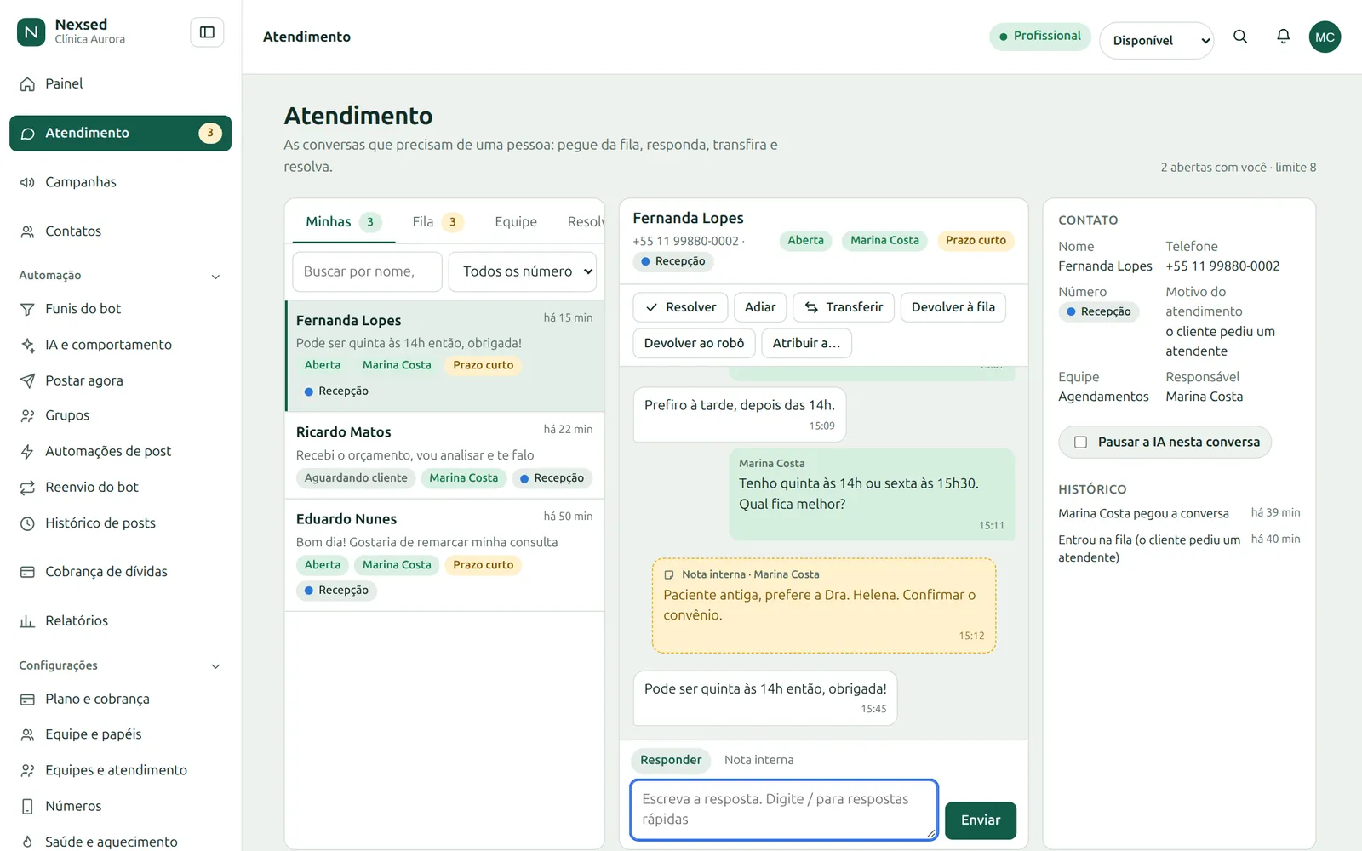Switch to Nota interna reply mode
The image size is (1362, 851).
pyautogui.click(x=758, y=760)
